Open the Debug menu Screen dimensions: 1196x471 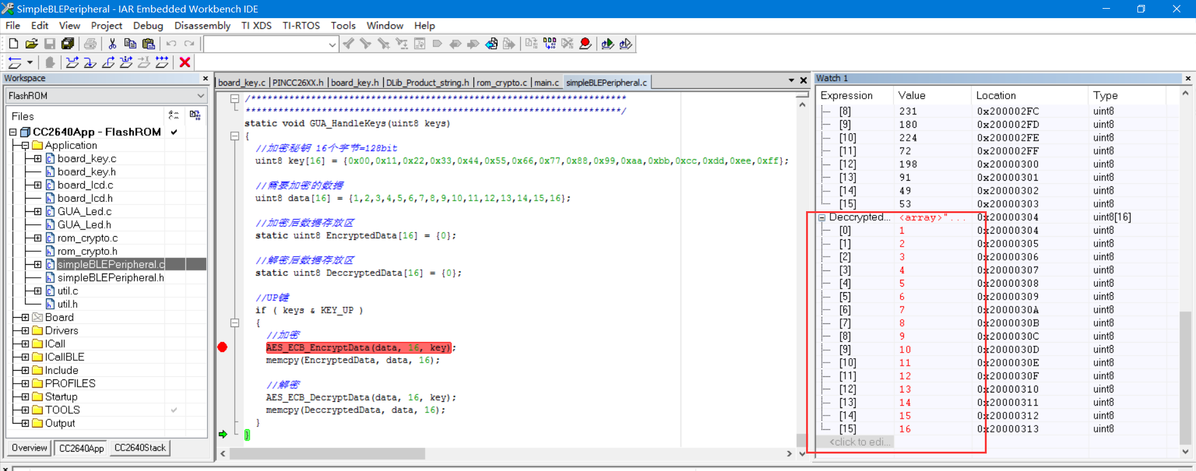(x=148, y=26)
